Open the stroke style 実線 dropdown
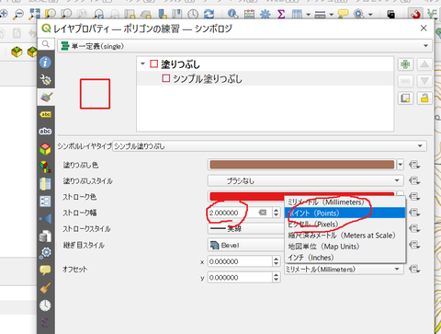The height and width of the screenshot is (334, 441). 246,228
